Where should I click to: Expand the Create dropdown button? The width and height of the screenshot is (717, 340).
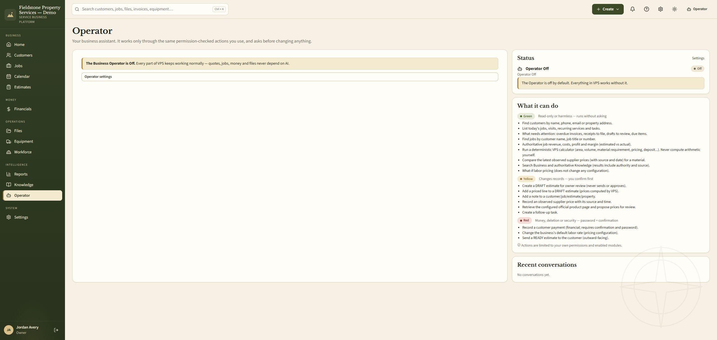[607, 9]
